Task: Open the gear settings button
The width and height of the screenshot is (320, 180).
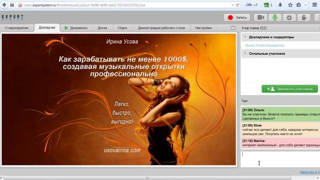Action: click(289, 17)
